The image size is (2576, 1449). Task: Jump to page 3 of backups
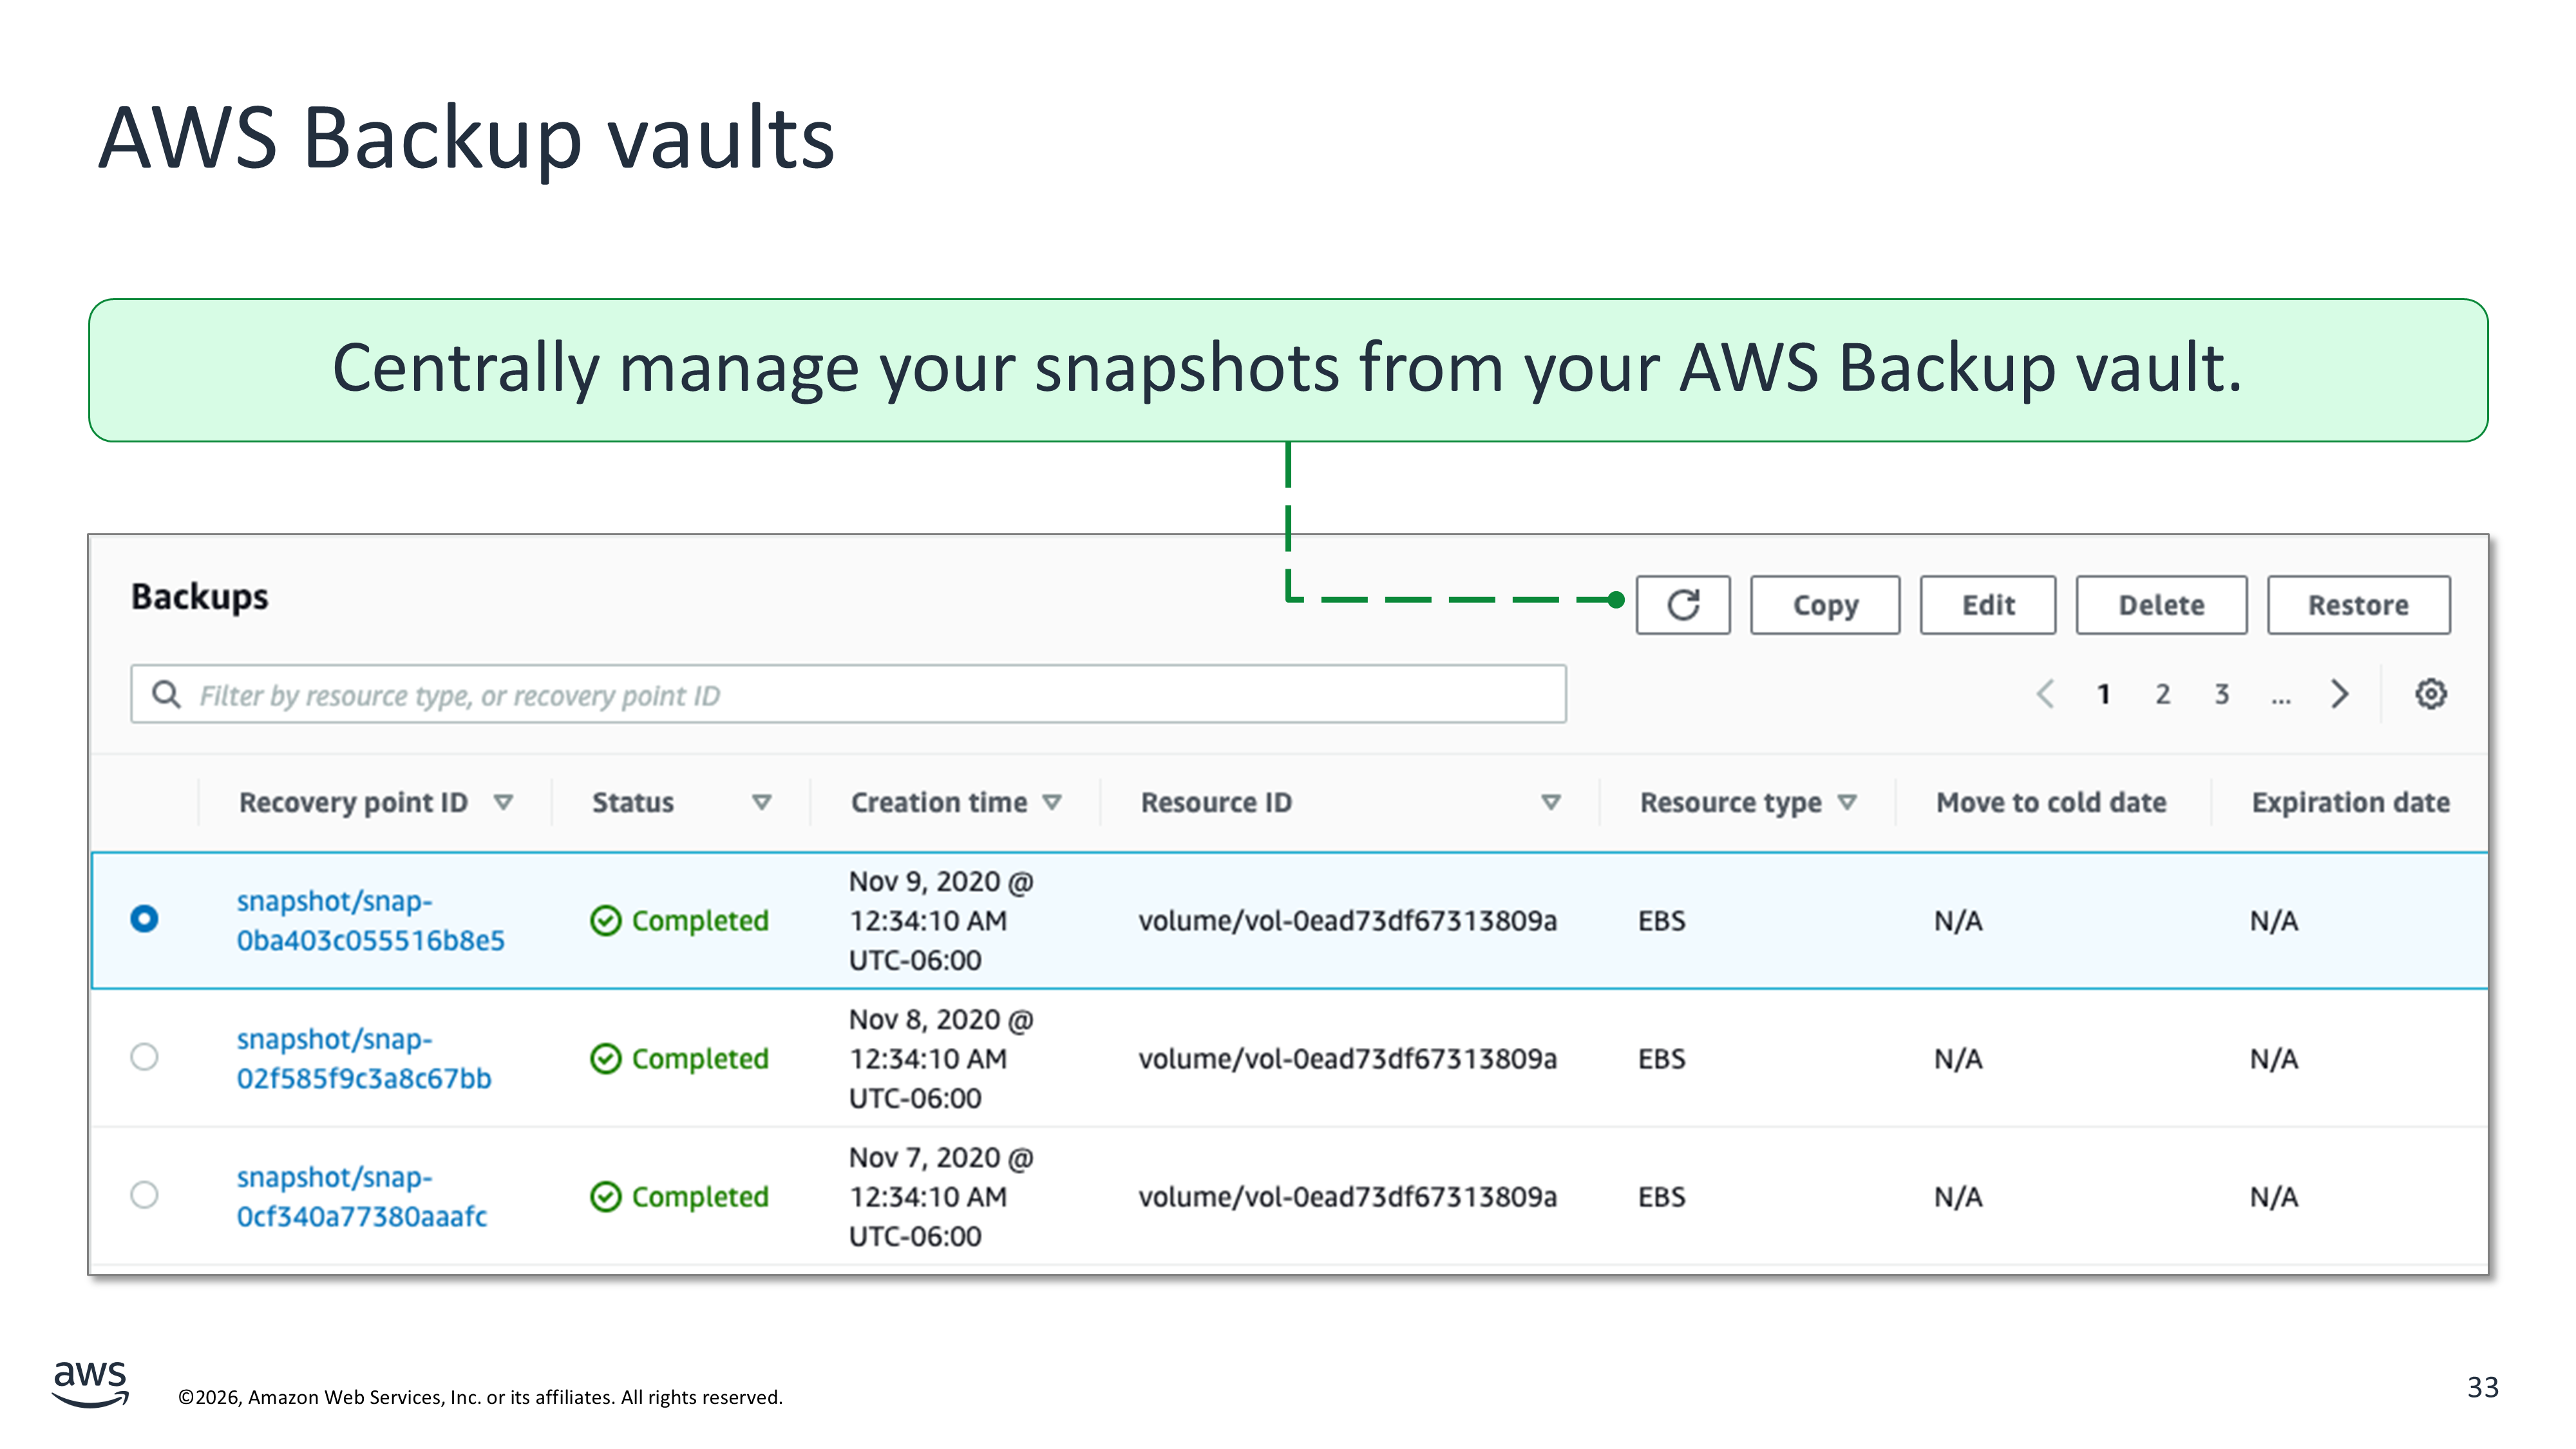2221,694
